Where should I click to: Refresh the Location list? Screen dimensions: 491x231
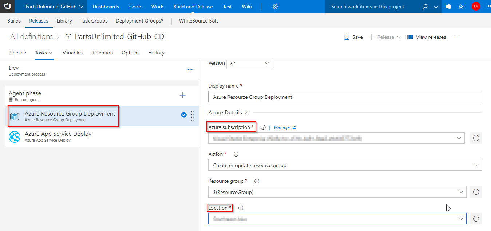click(x=476, y=219)
